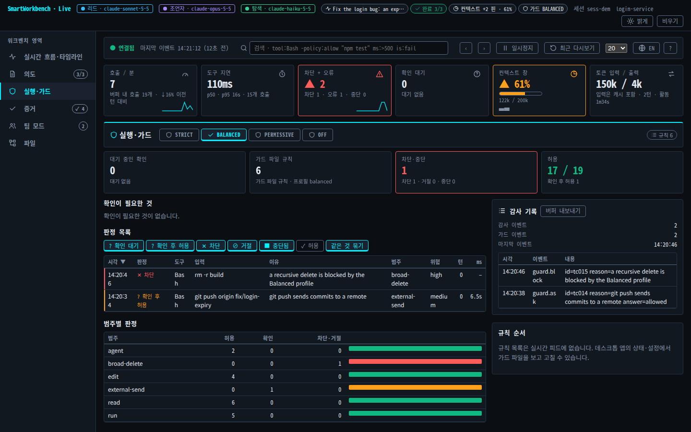
Task: Click the 컨텍스트 창 61% progress bar
Action: coord(520,94)
